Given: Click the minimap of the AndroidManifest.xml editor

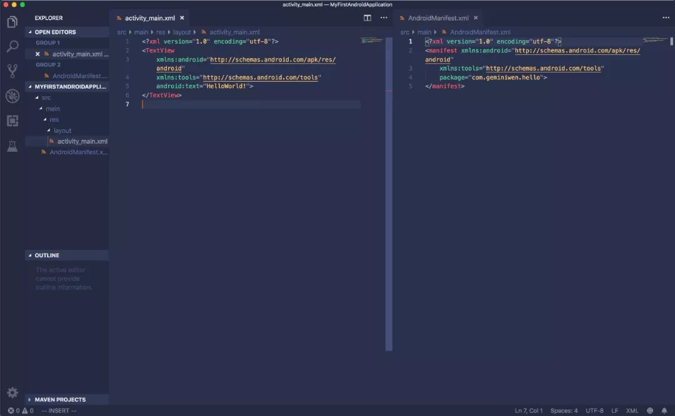Looking at the screenshot, I should [655, 40].
